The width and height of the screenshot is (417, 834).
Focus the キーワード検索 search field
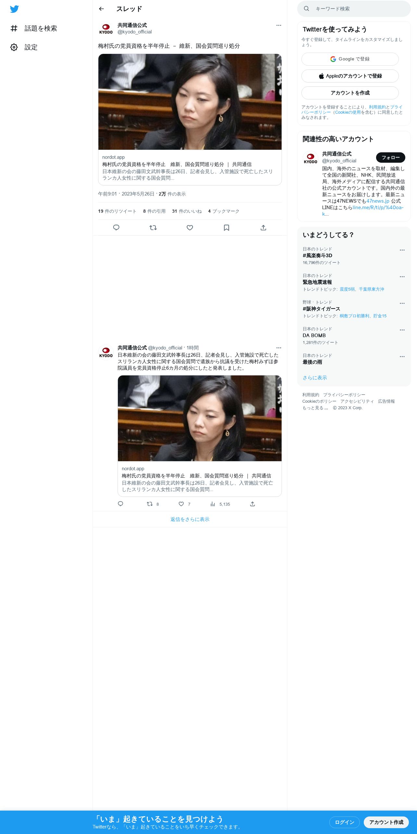pos(354,9)
